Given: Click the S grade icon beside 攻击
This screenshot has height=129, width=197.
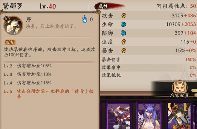Looking at the screenshot, I should 123,16.
